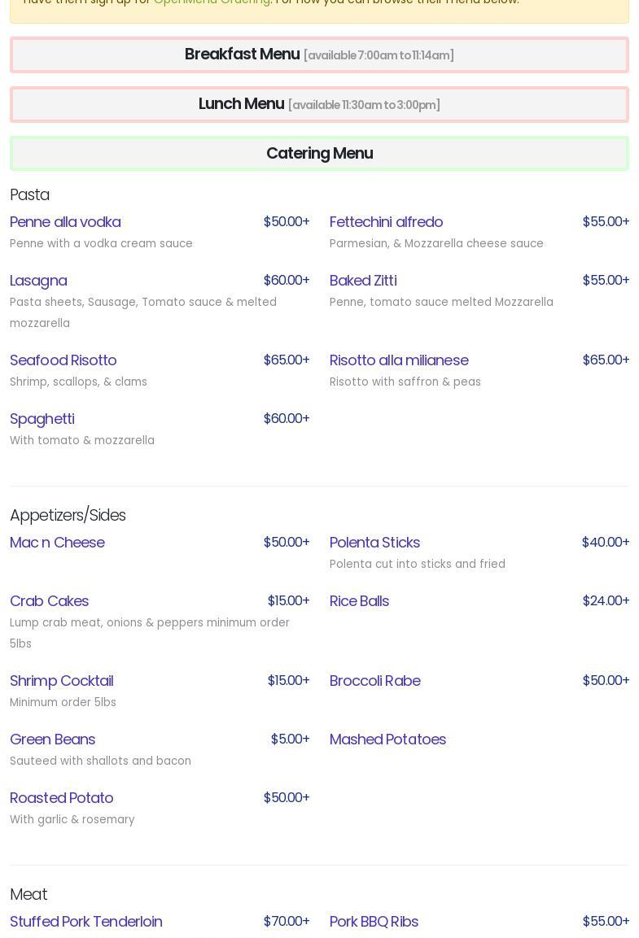639x938 pixels.
Task: Expand the Breakfast Menu section
Action: tap(319, 55)
